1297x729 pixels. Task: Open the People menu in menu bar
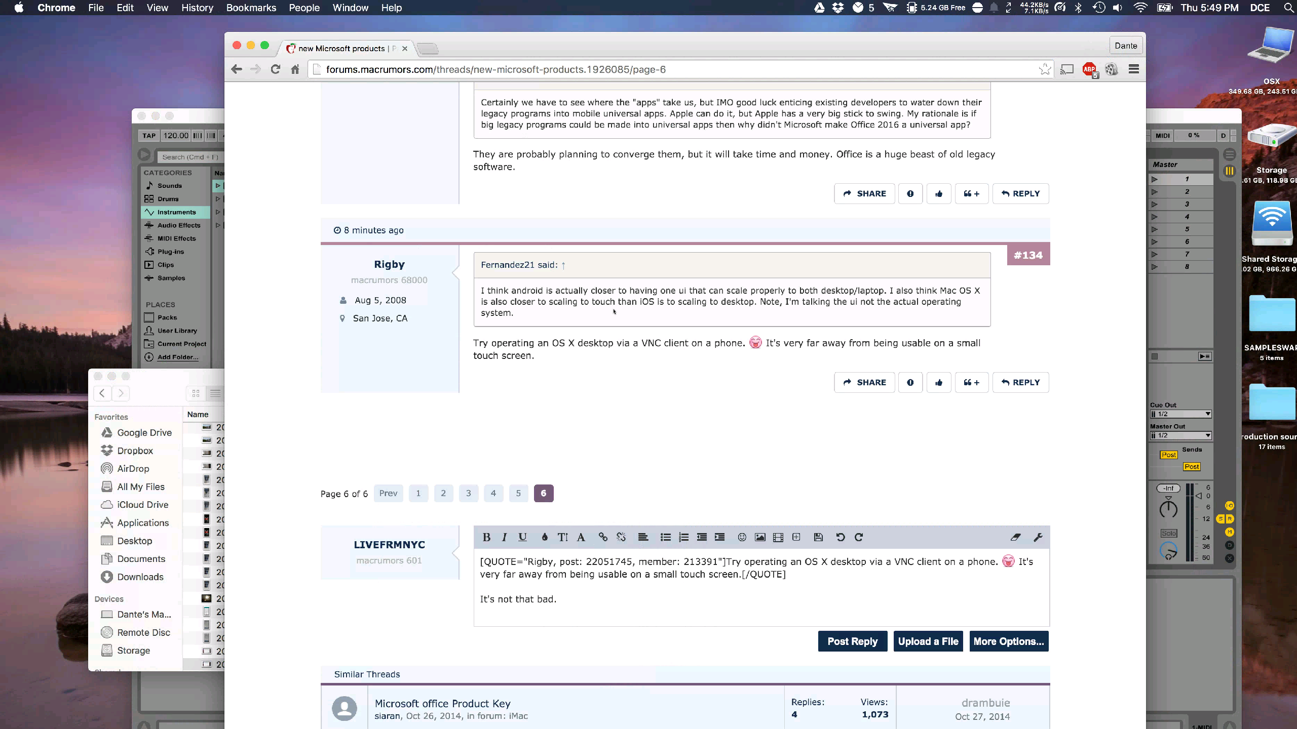point(304,8)
